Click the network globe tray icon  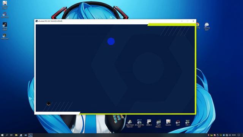[x=227, y=135]
